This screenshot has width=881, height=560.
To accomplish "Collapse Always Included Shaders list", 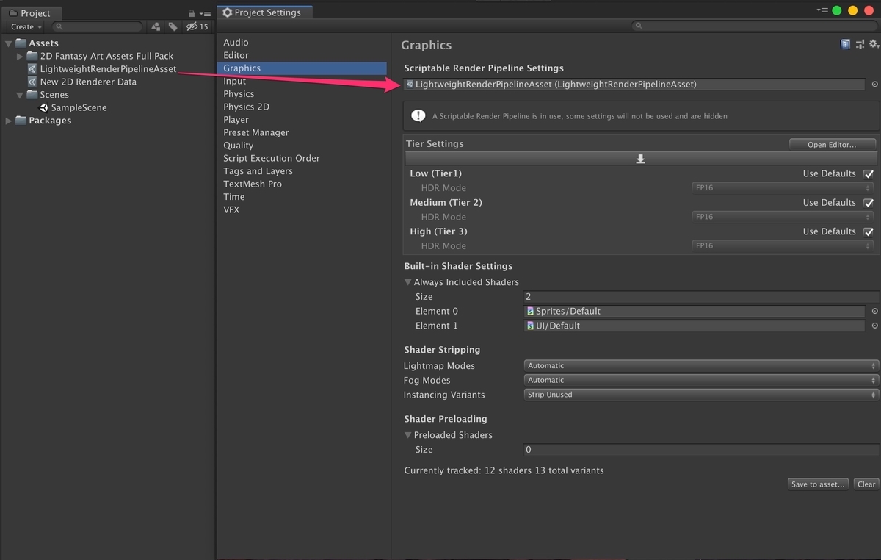I will (407, 282).
